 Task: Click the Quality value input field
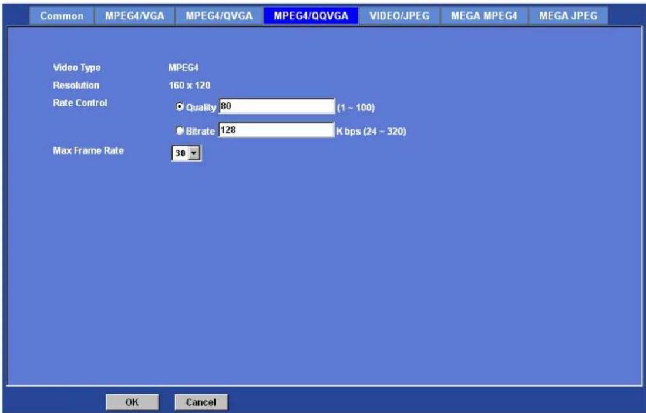[x=277, y=106]
